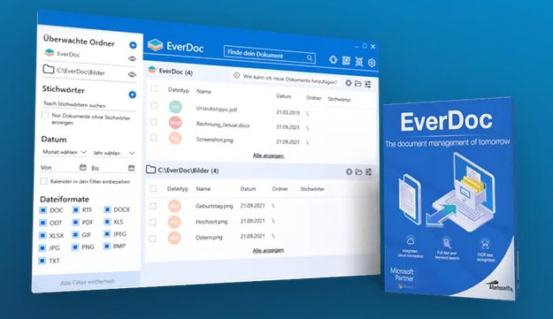Click the 'C:\EverDoc\Bilder (4)' section title
This screenshot has width=553, height=319.
[188, 171]
